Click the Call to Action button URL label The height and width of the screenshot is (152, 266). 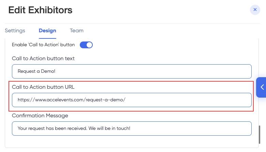click(43, 87)
